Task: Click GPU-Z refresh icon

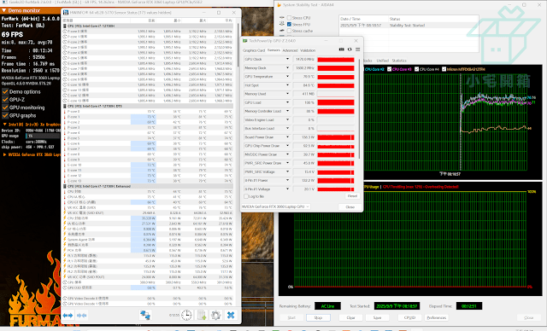Action: [350, 49]
